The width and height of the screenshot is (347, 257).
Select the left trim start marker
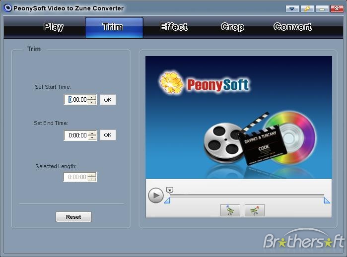pos(167,200)
